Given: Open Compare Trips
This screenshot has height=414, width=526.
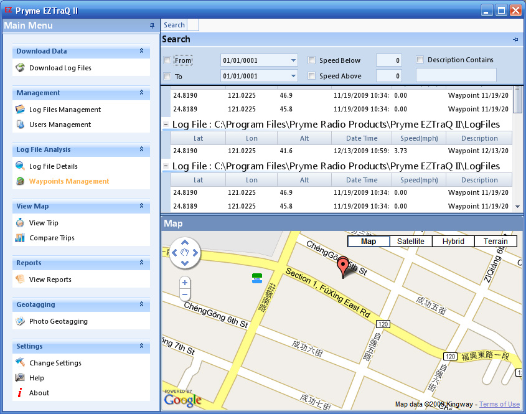Looking at the screenshot, I should click(52, 238).
